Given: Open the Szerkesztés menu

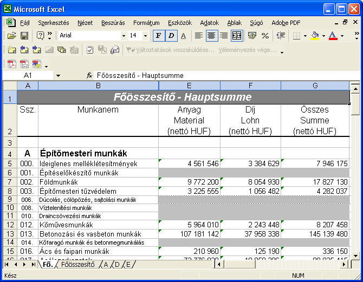Looking at the screenshot, I should (x=54, y=23).
